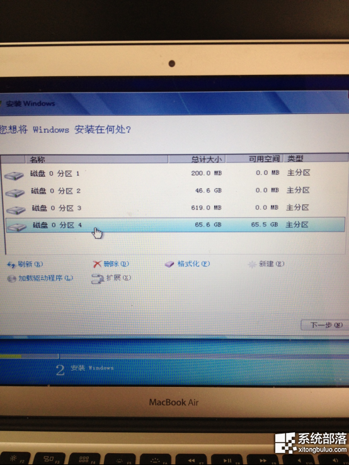Click 主分区 type of partition 1

(x=299, y=172)
